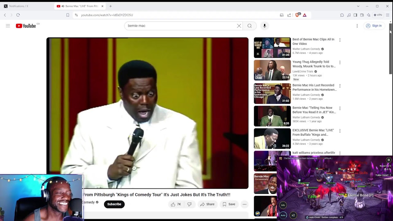393x221 pixels.
Task: Toggle Auto battle in game overlay
Action: pyautogui.click(x=283, y=215)
